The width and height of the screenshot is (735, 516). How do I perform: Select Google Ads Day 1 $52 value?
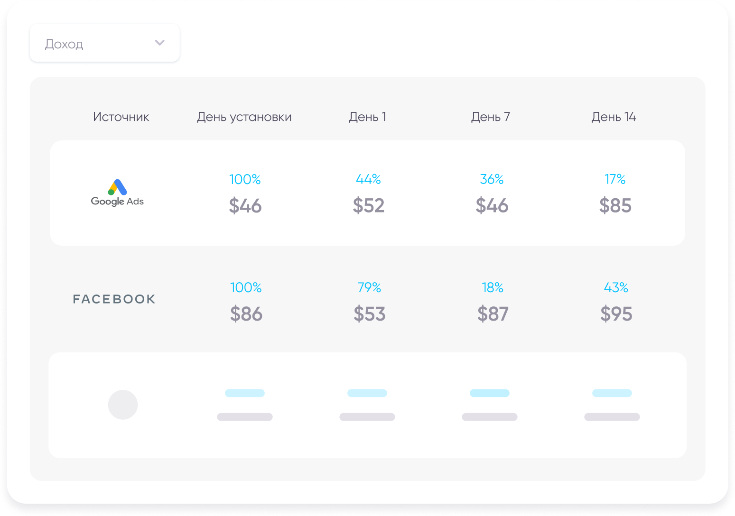click(368, 206)
